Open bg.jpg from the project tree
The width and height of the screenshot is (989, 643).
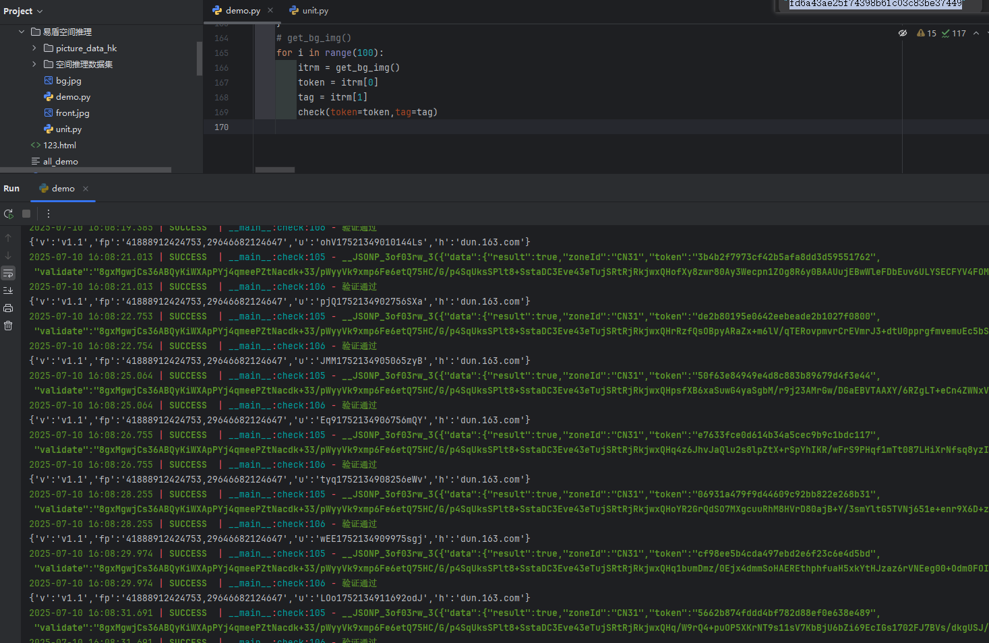(68, 80)
